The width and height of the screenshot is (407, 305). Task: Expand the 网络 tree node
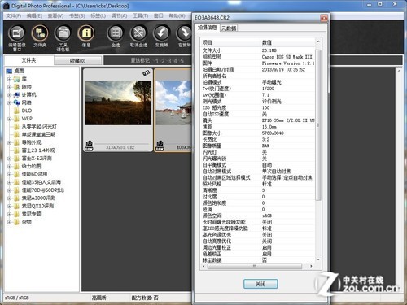(x=10, y=102)
